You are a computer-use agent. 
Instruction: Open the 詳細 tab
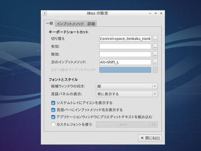(x=91, y=23)
